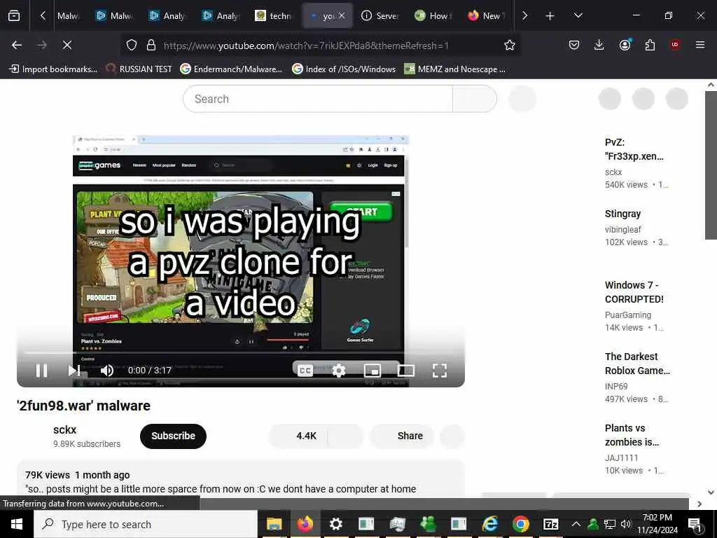Open Firefox account icon

(625, 45)
